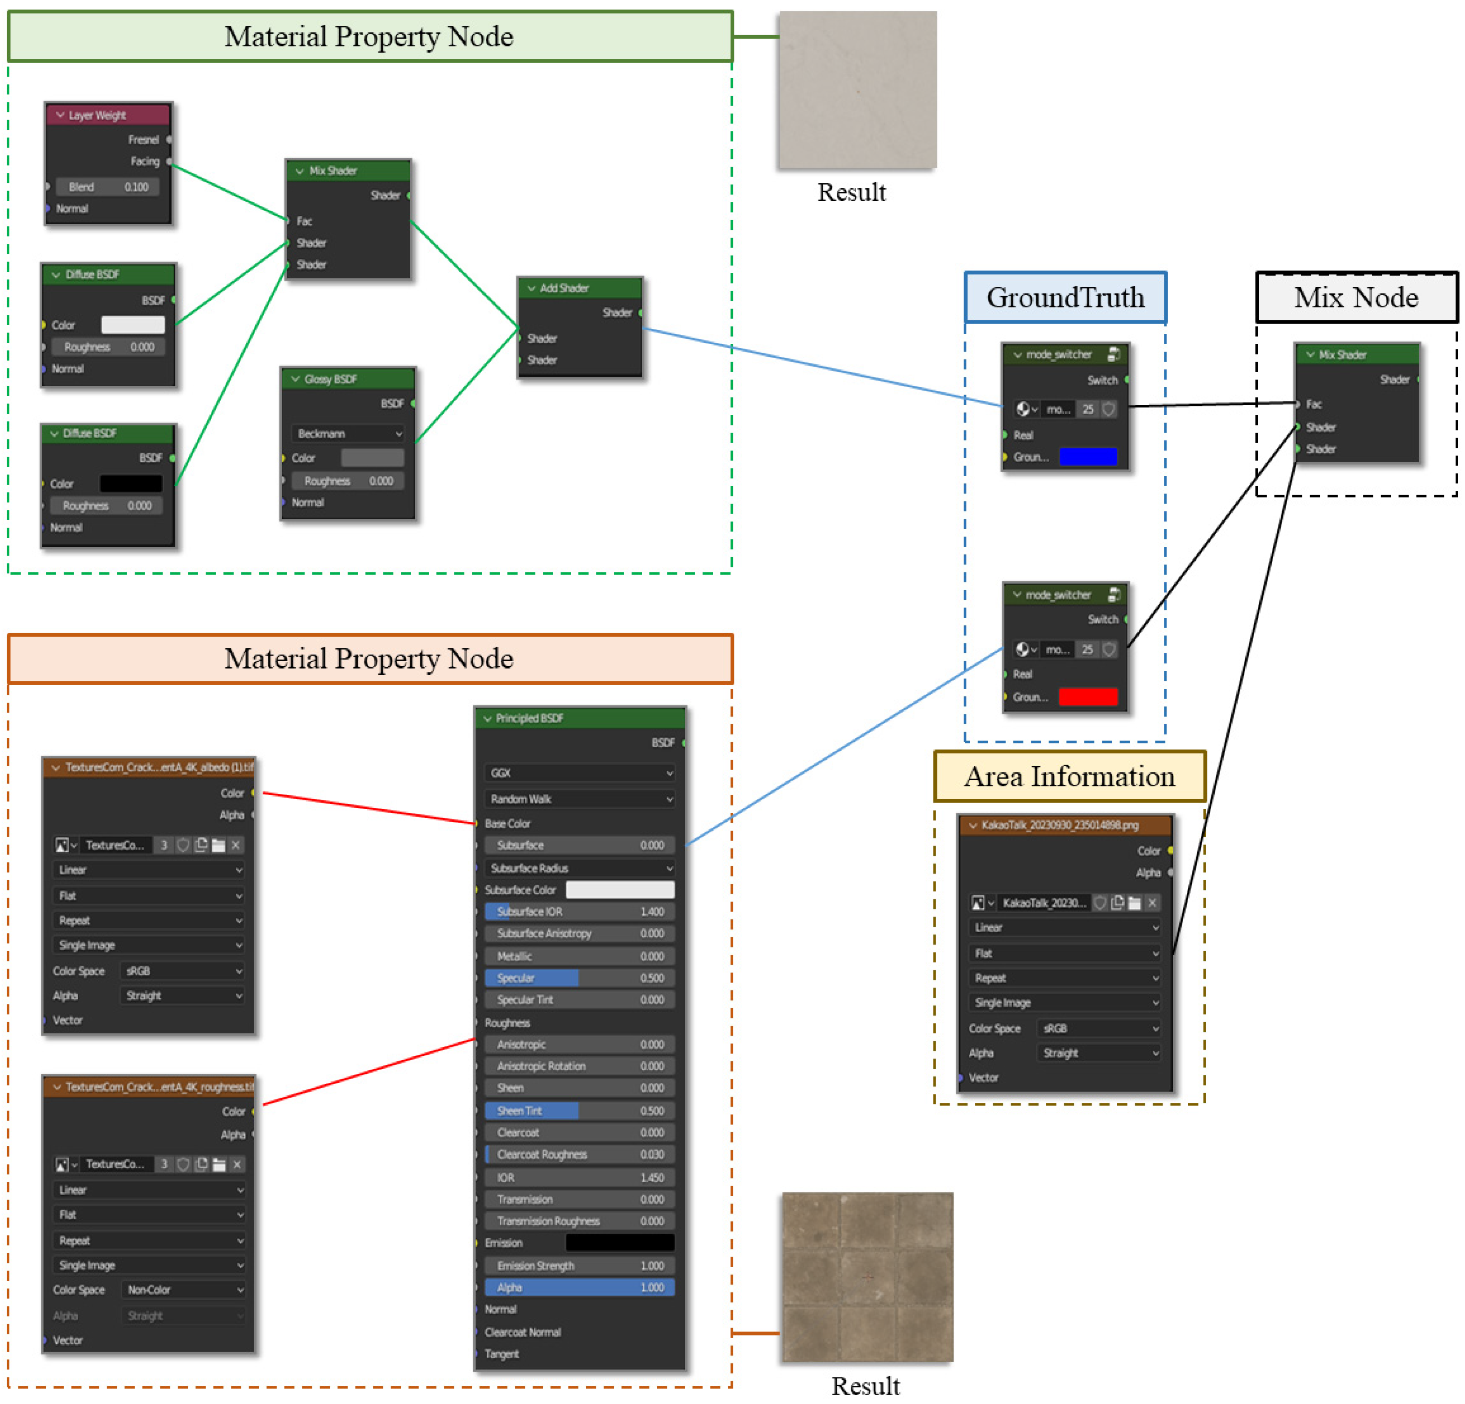Screen dimensions: 1465x1404
Task: Unlink image with X on KakaoTalk node
Action: coord(1153,903)
